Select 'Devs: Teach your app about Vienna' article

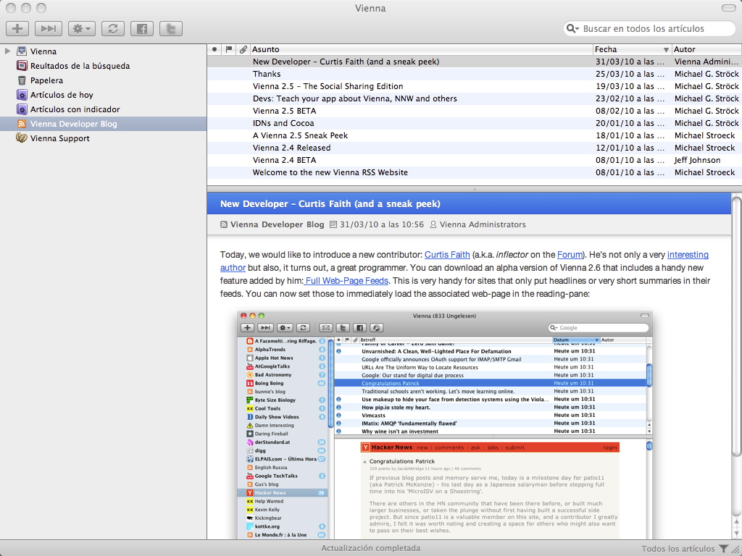click(474, 98)
